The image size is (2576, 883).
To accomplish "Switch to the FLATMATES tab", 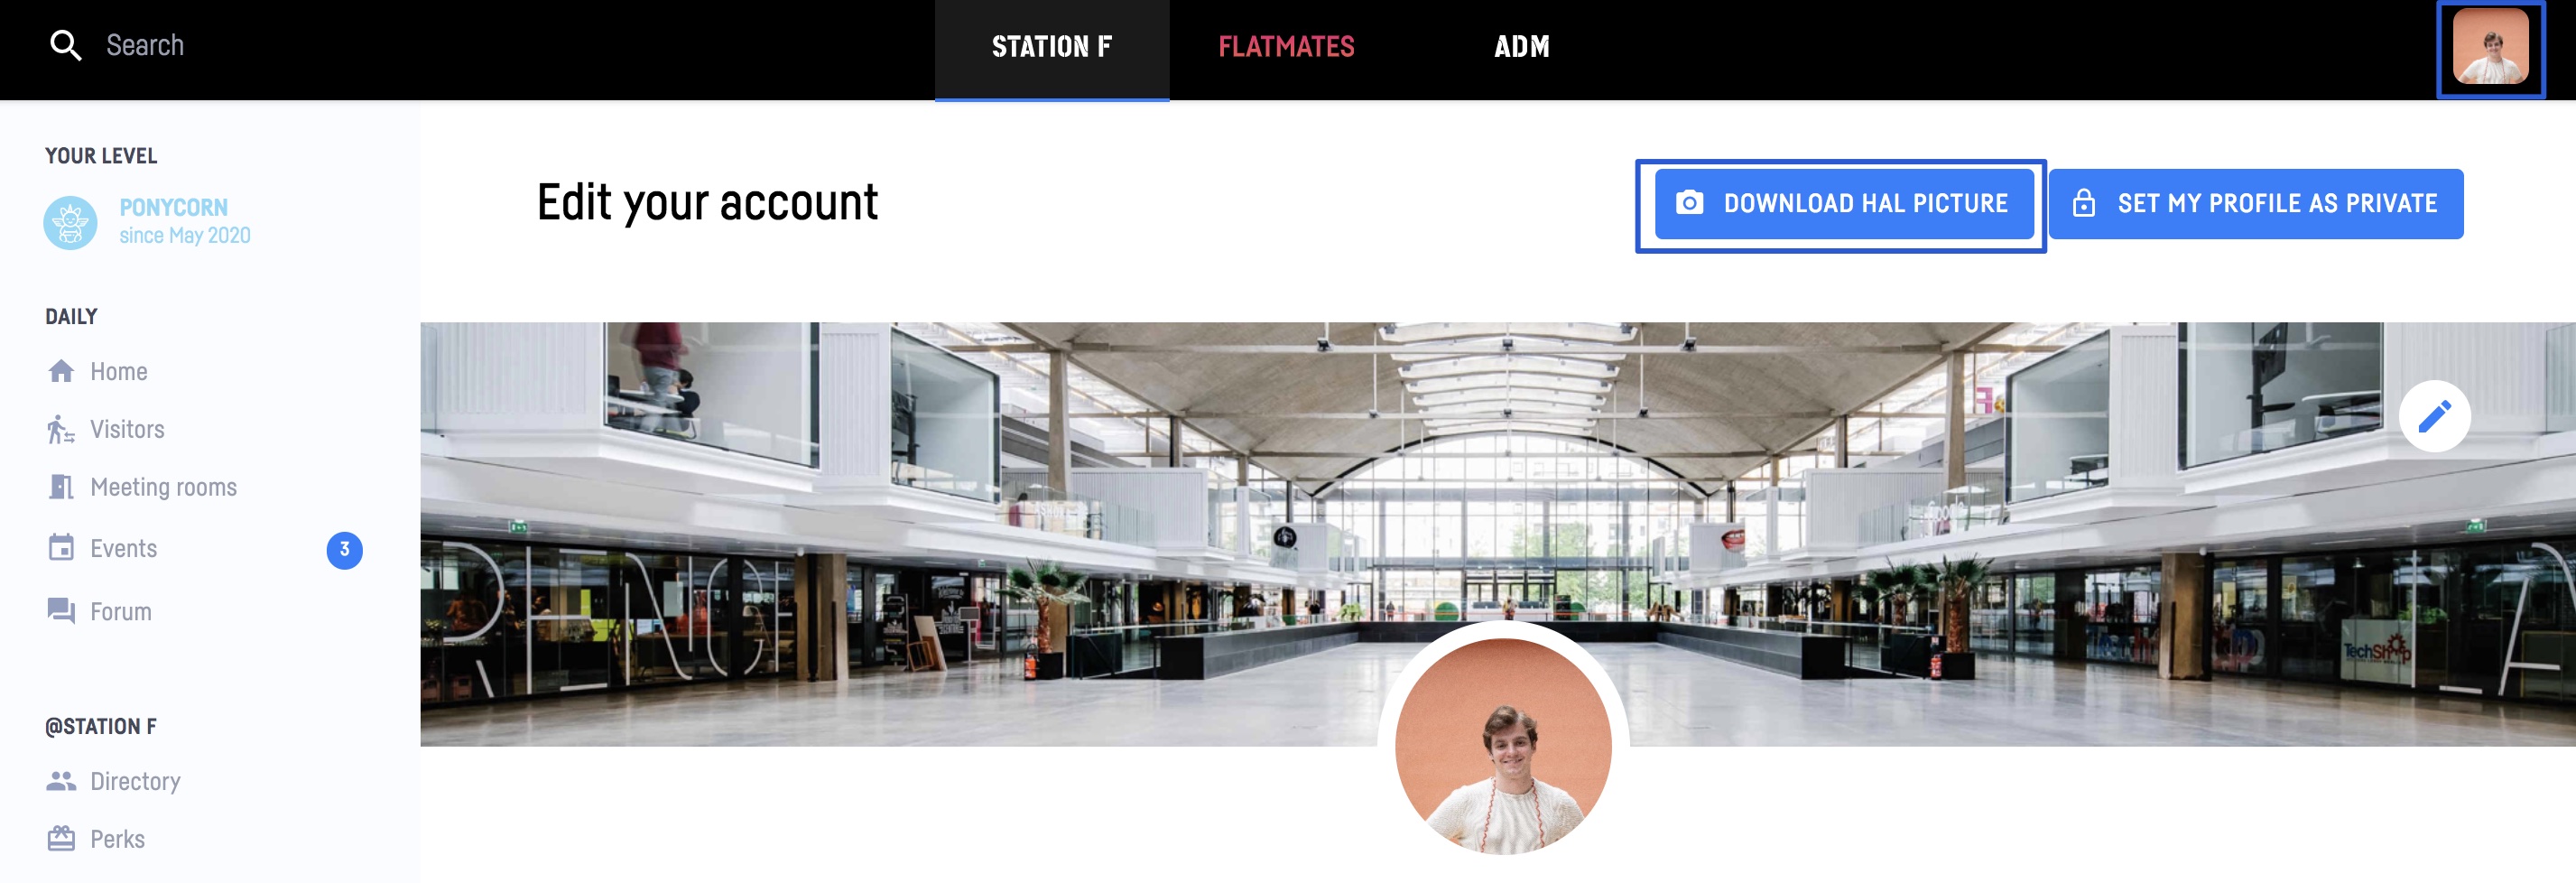I will click(1286, 47).
